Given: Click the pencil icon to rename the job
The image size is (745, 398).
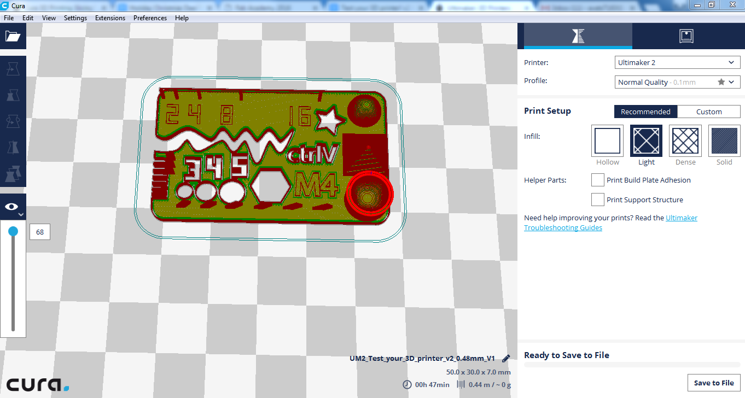Looking at the screenshot, I should pyautogui.click(x=506, y=358).
